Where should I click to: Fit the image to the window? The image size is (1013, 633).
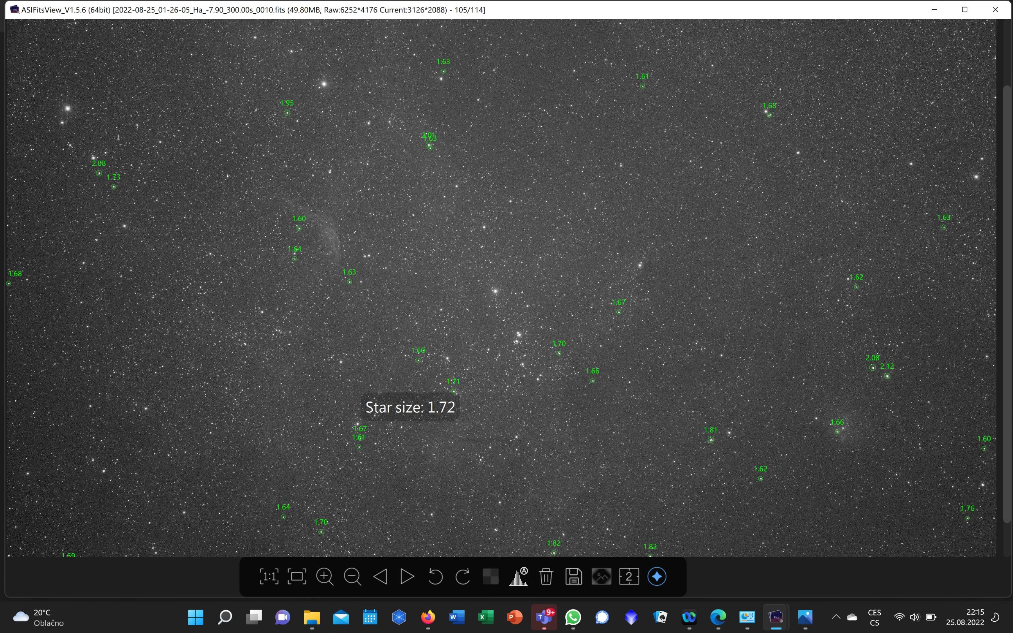[297, 576]
